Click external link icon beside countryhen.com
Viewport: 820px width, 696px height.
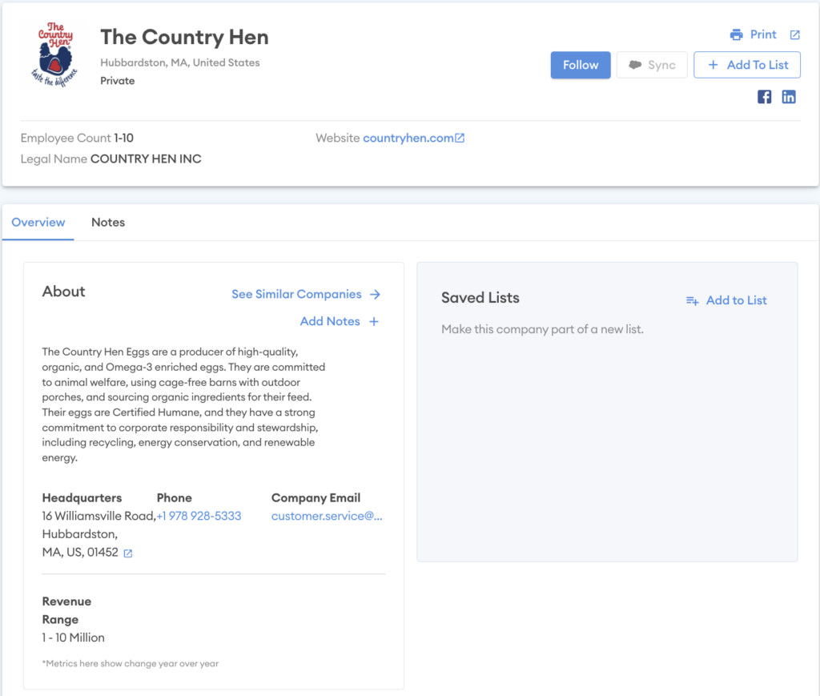(460, 138)
